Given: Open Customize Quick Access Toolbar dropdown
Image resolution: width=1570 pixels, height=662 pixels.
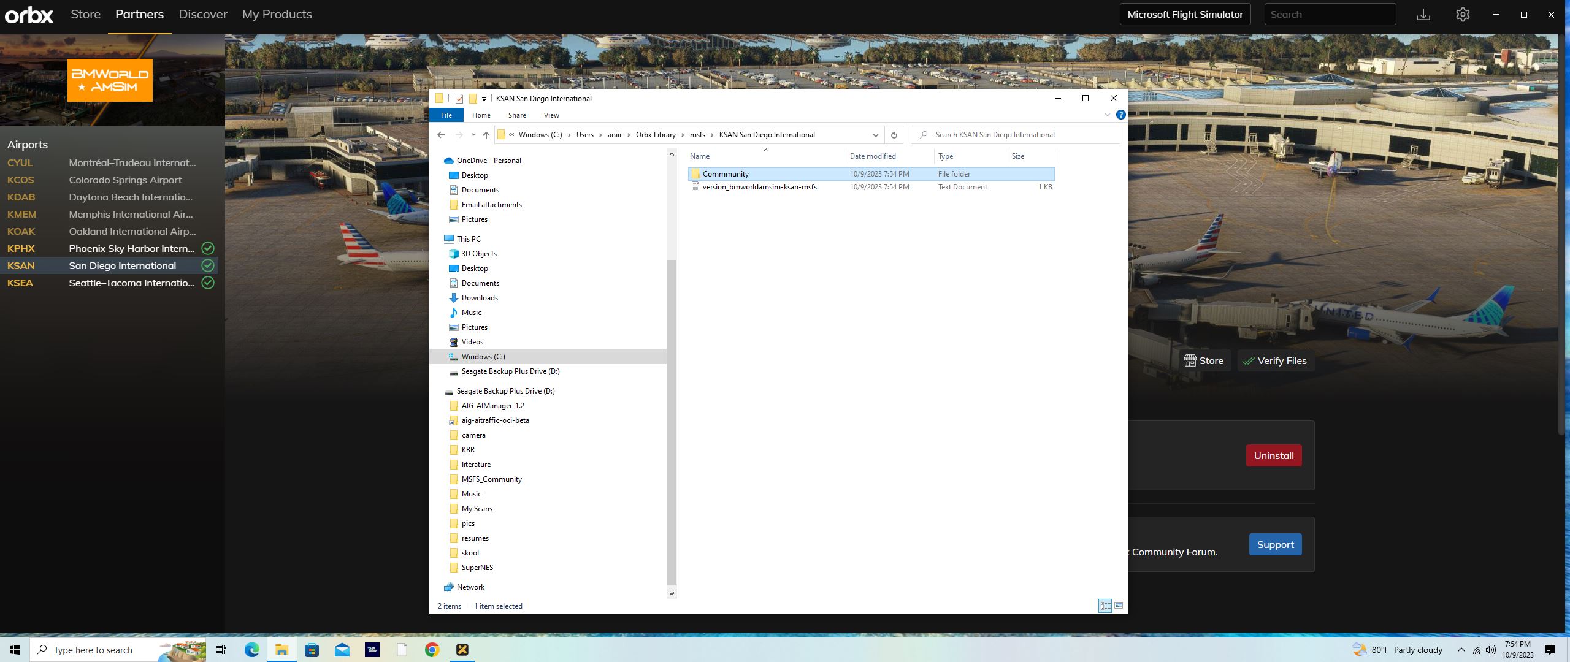Looking at the screenshot, I should (x=484, y=99).
